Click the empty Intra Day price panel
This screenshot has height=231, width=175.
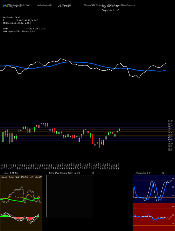tap(70, 196)
